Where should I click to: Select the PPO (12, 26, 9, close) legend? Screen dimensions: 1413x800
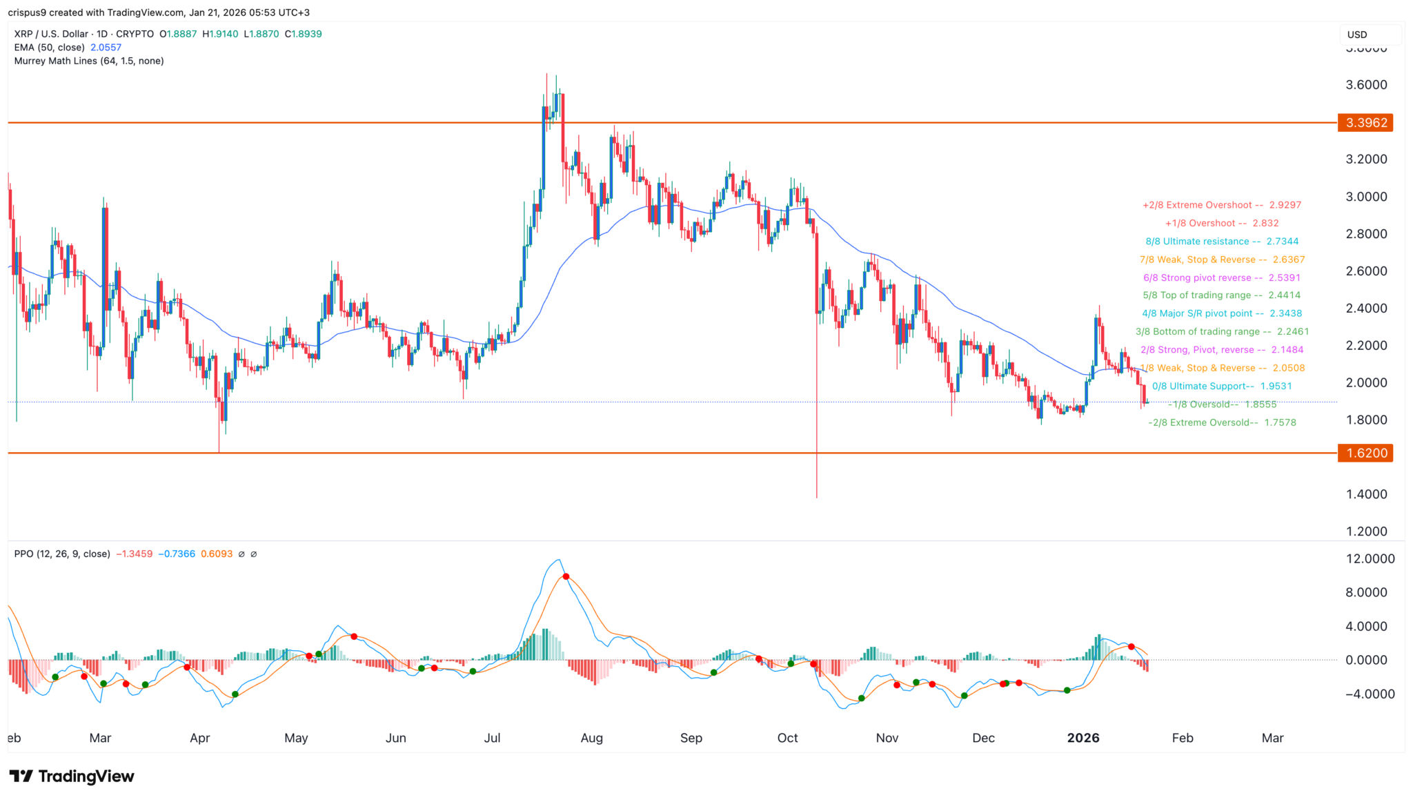click(x=62, y=554)
